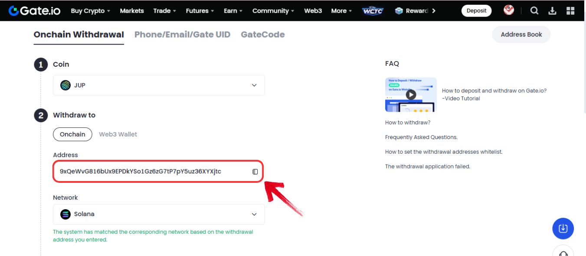The height and width of the screenshot is (256, 586).
Task: Play the FAQ video tutorial
Action: (411, 94)
